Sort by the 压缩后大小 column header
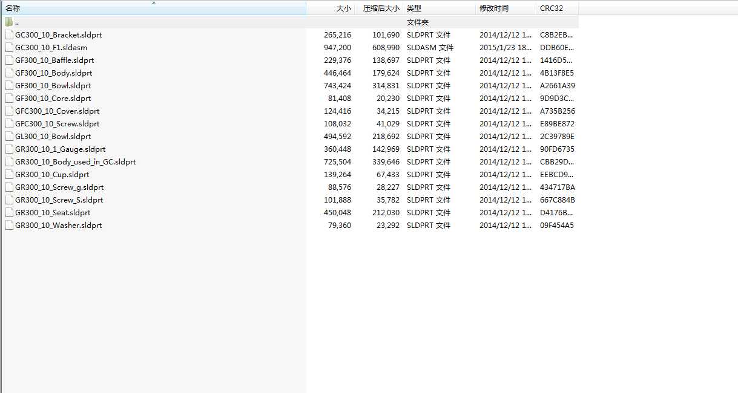The width and height of the screenshot is (738, 393). click(378, 8)
